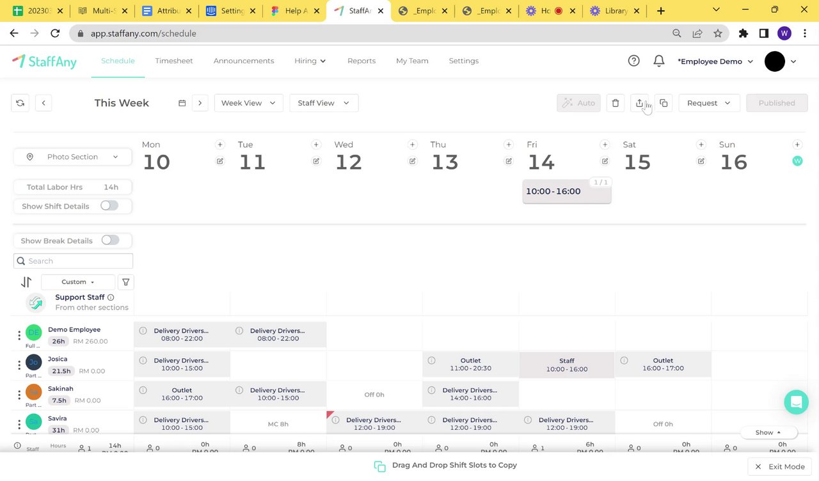The image size is (819, 481).
Task: Click the trash delete shifts icon
Action: point(616,103)
